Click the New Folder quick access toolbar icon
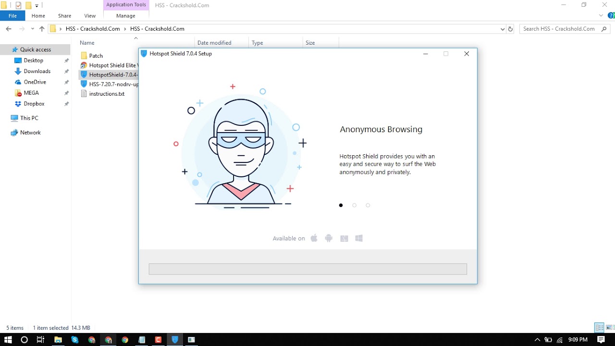The image size is (615, 346). (28, 5)
